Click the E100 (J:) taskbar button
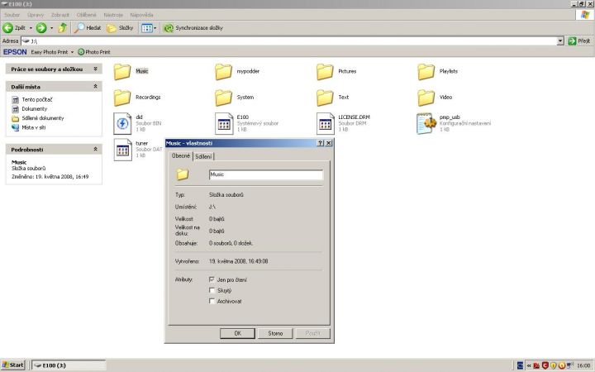The image size is (595, 372). [69, 365]
